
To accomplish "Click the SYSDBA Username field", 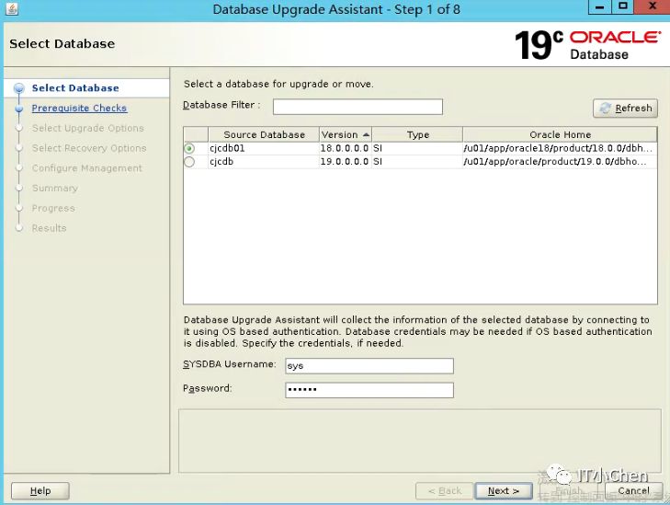I will [x=369, y=365].
